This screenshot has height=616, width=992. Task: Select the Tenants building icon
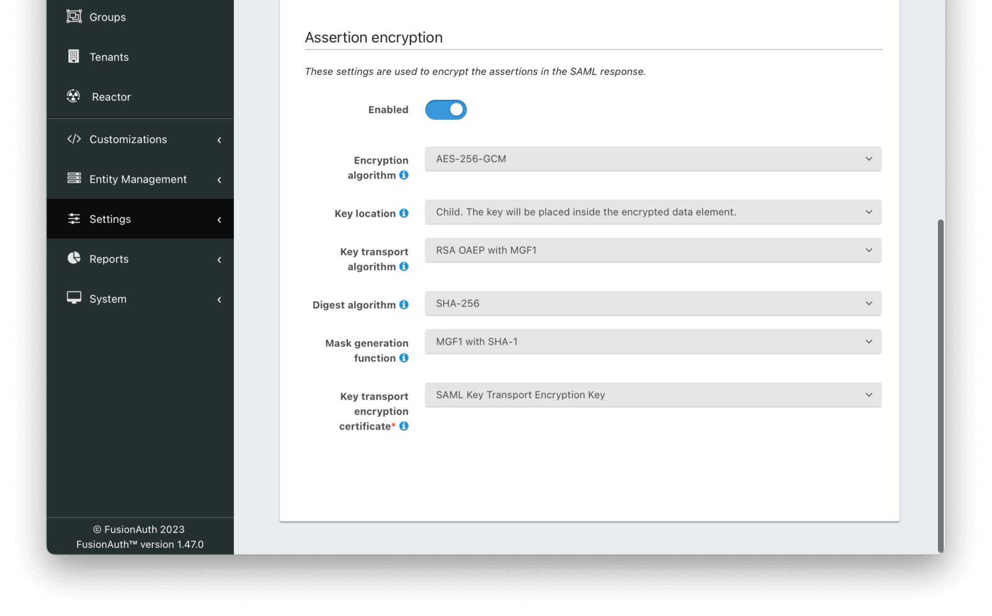(x=73, y=56)
